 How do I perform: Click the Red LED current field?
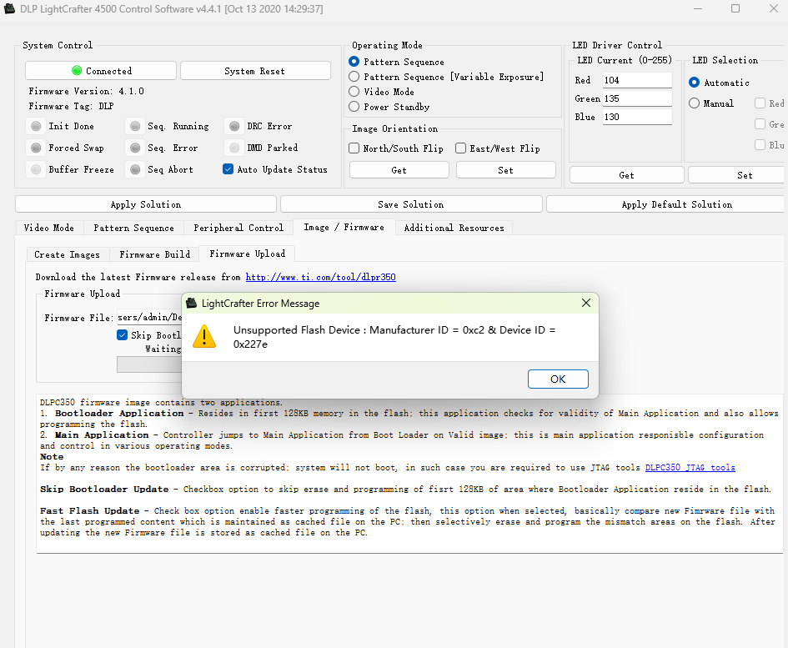637,80
